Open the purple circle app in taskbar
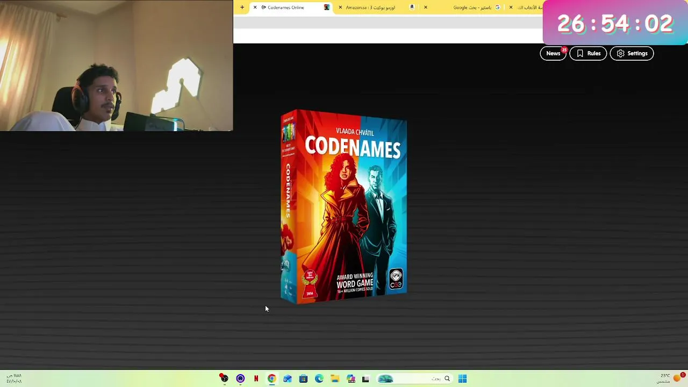The image size is (688, 387). point(240,378)
